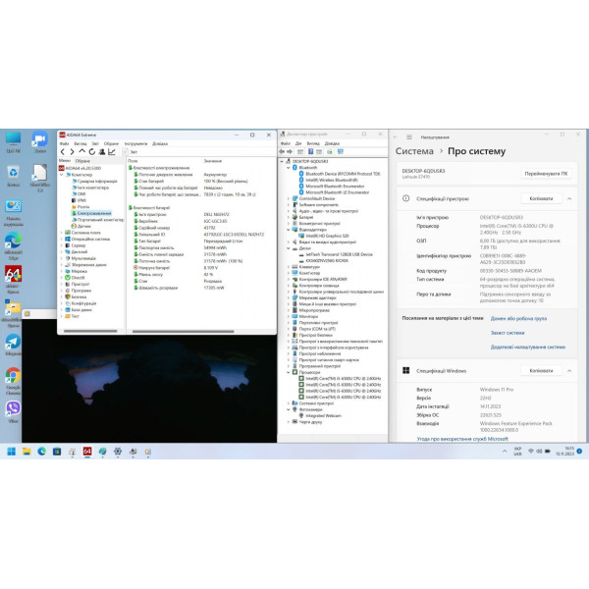Expand Клавіатури node in Device Manager

pos(289,267)
